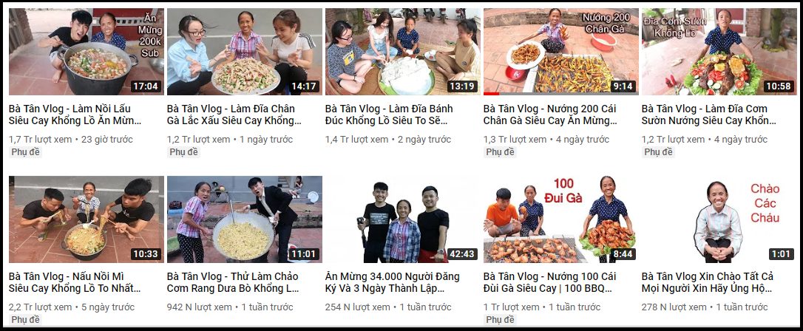Image resolution: width=803 pixels, height=331 pixels.
Task: Open the 'Đĩa Cơm Sườn Khổng Lồ' thumbnail
Action: pos(719,52)
